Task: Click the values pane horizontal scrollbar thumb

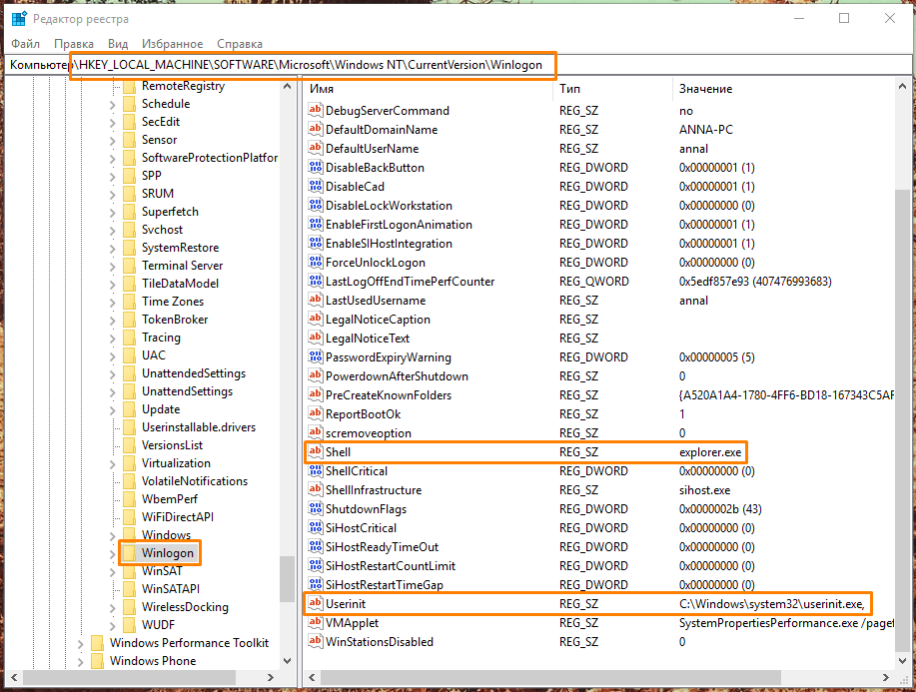Action: tap(550, 677)
